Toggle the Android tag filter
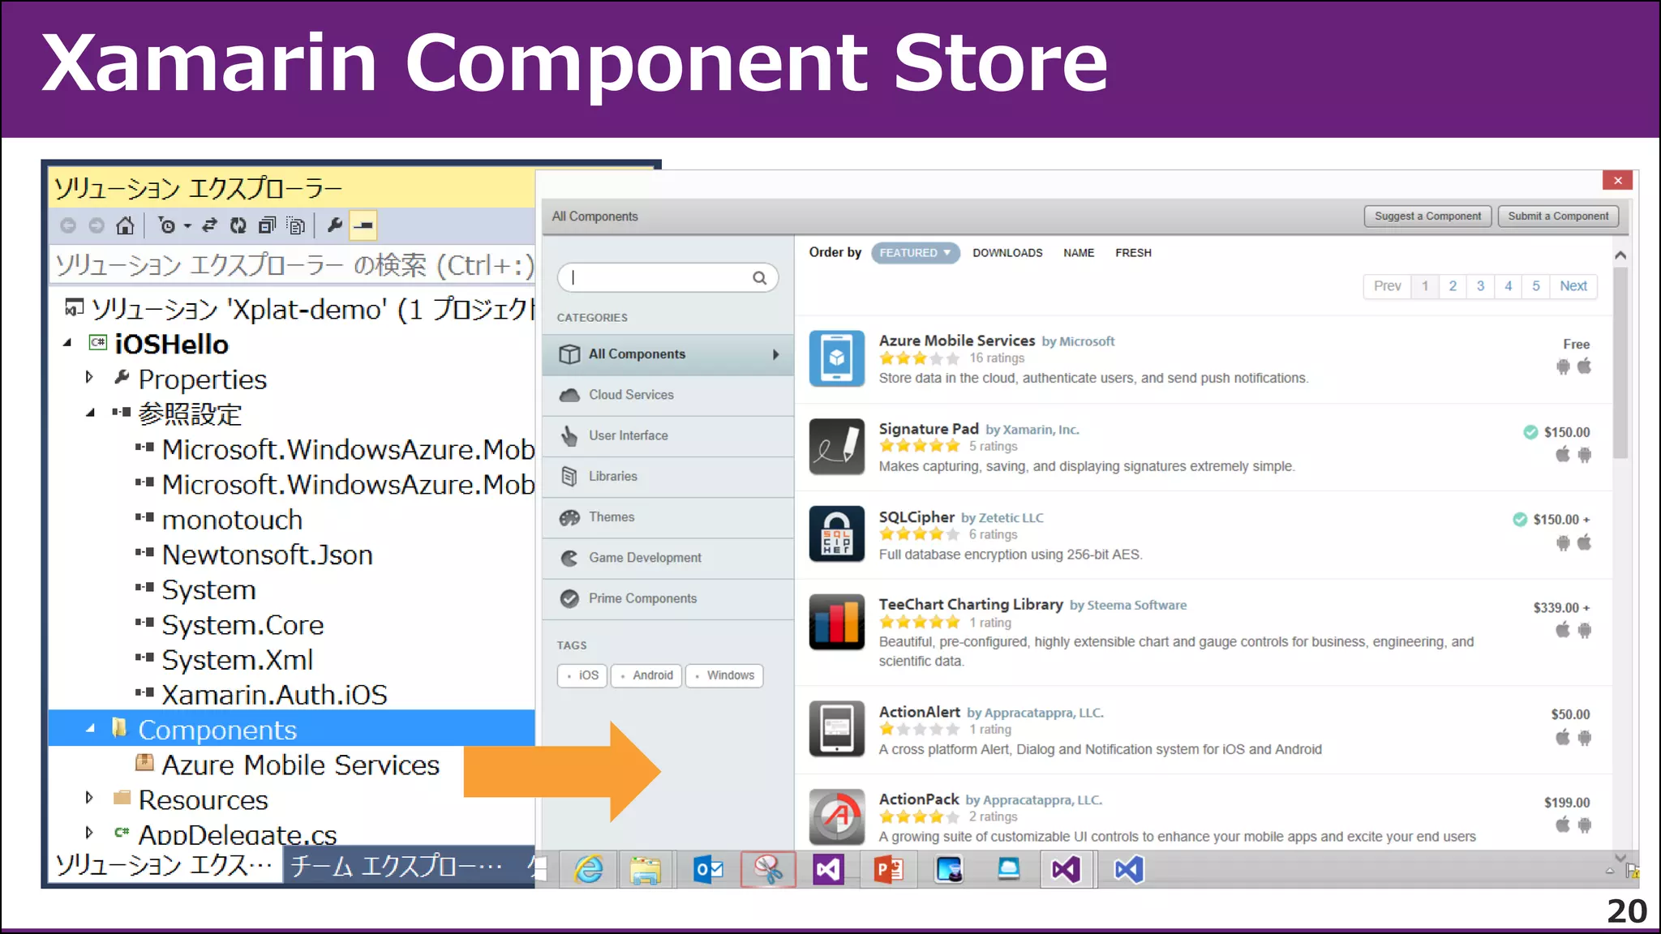1661x934 pixels. (x=646, y=675)
